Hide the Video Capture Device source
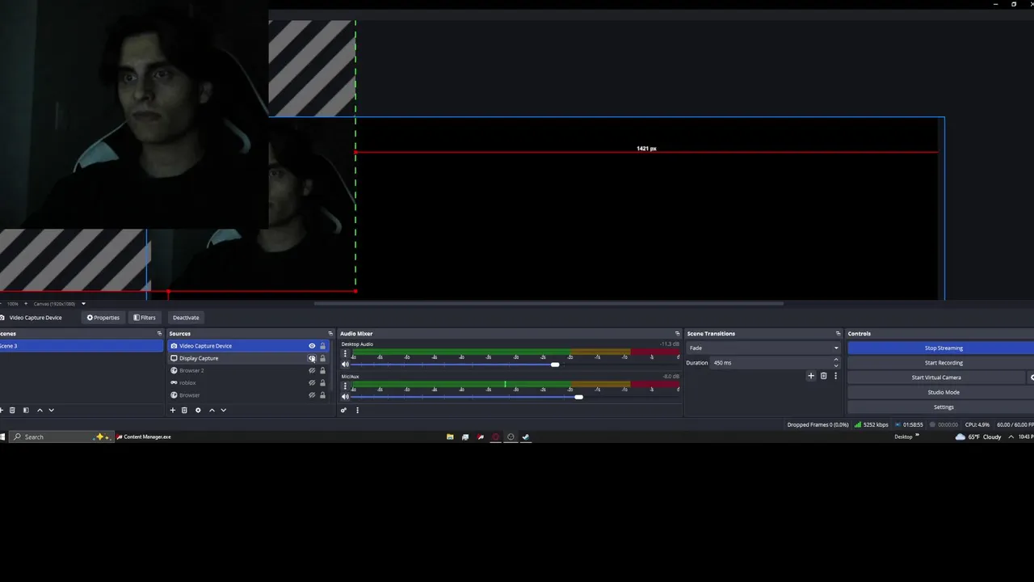 312,346
